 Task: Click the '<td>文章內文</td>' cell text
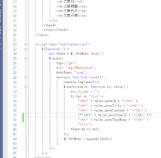click(x=72, y=11)
